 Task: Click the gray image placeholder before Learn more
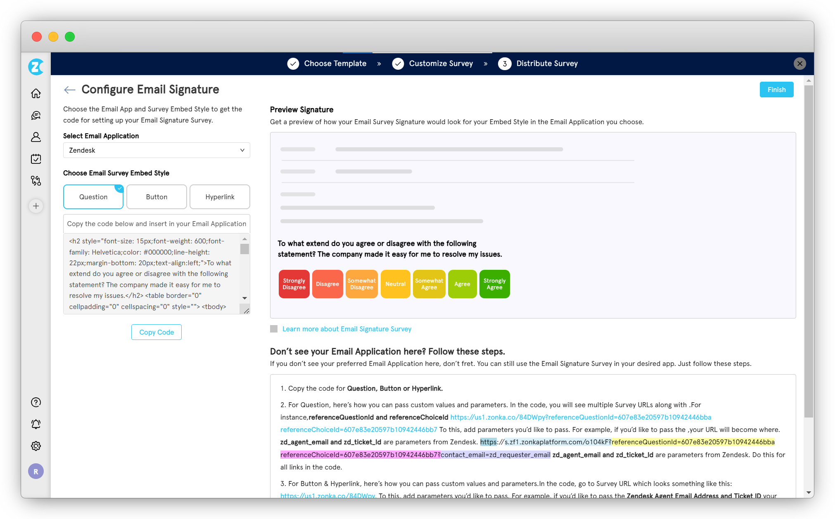pyautogui.click(x=274, y=329)
